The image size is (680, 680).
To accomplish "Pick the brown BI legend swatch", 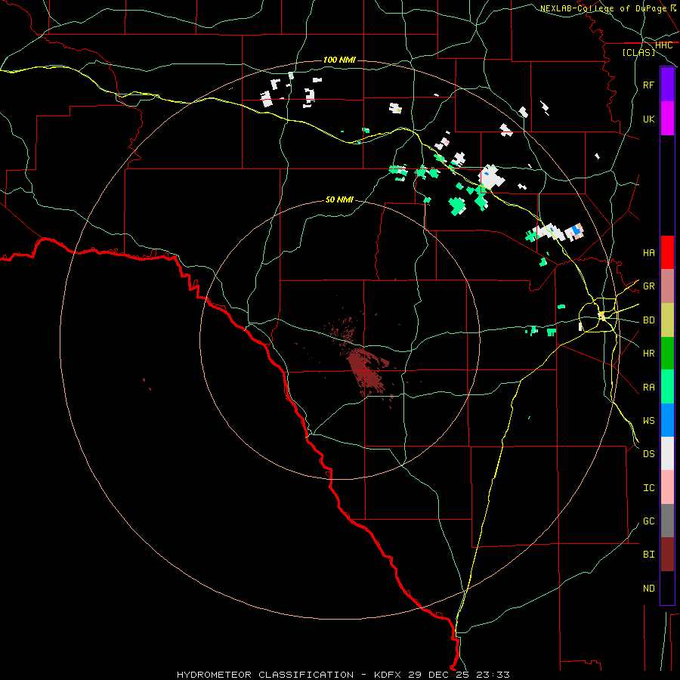I will (667, 555).
